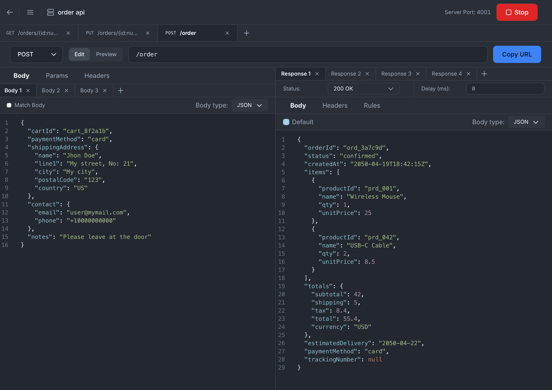This screenshot has width=552, height=390.
Task: Close the Response 2 tab
Action: point(367,74)
